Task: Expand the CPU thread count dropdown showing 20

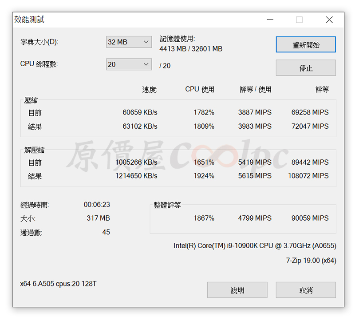Action: click(x=129, y=64)
